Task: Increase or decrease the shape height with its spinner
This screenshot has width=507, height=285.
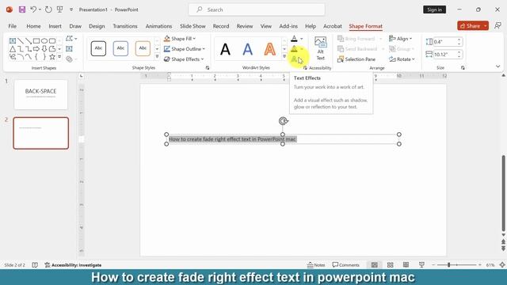Action: 459,42
